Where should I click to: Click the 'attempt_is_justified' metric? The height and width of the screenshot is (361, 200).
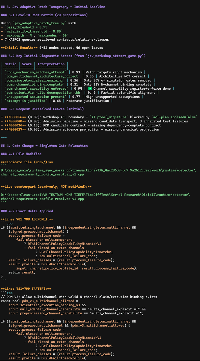[26, 101]
